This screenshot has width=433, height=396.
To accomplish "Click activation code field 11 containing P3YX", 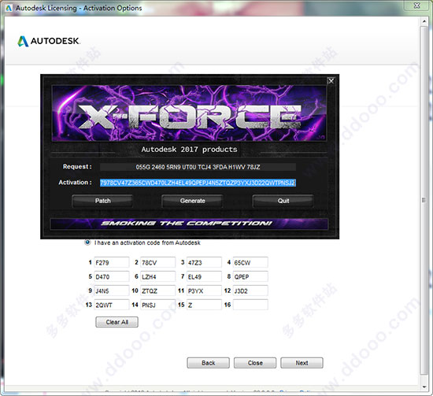I will point(204,291).
